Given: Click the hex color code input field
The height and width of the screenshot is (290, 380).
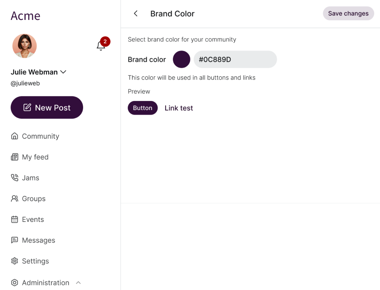Looking at the screenshot, I should (235, 60).
